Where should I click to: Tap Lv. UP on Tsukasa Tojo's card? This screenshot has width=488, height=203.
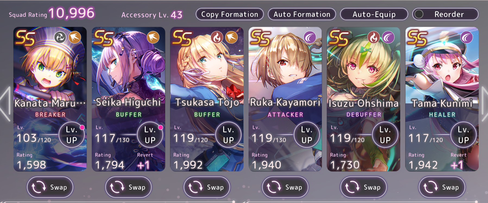(x=228, y=135)
